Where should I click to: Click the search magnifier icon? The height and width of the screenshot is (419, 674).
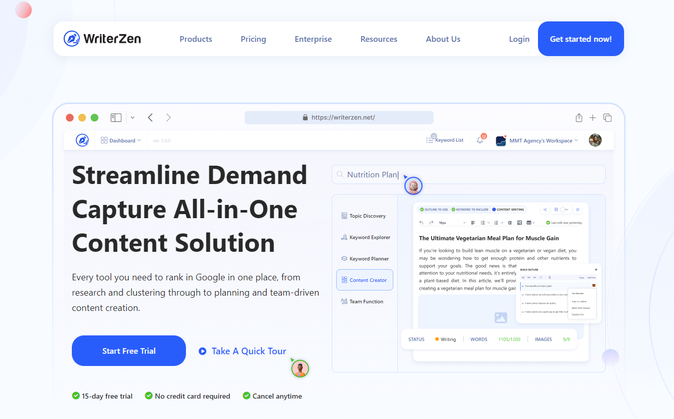click(x=340, y=174)
